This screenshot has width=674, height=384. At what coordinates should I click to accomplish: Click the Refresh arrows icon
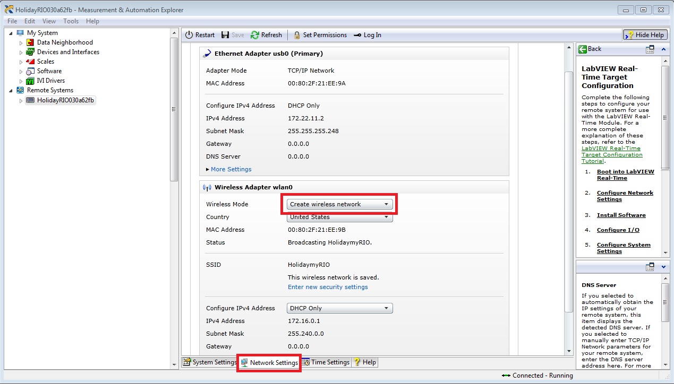pos(255,35)
